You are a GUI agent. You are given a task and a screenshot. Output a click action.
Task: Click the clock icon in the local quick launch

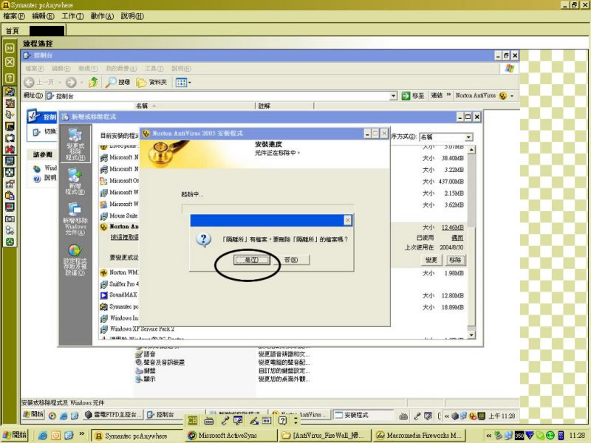[56, 436]
